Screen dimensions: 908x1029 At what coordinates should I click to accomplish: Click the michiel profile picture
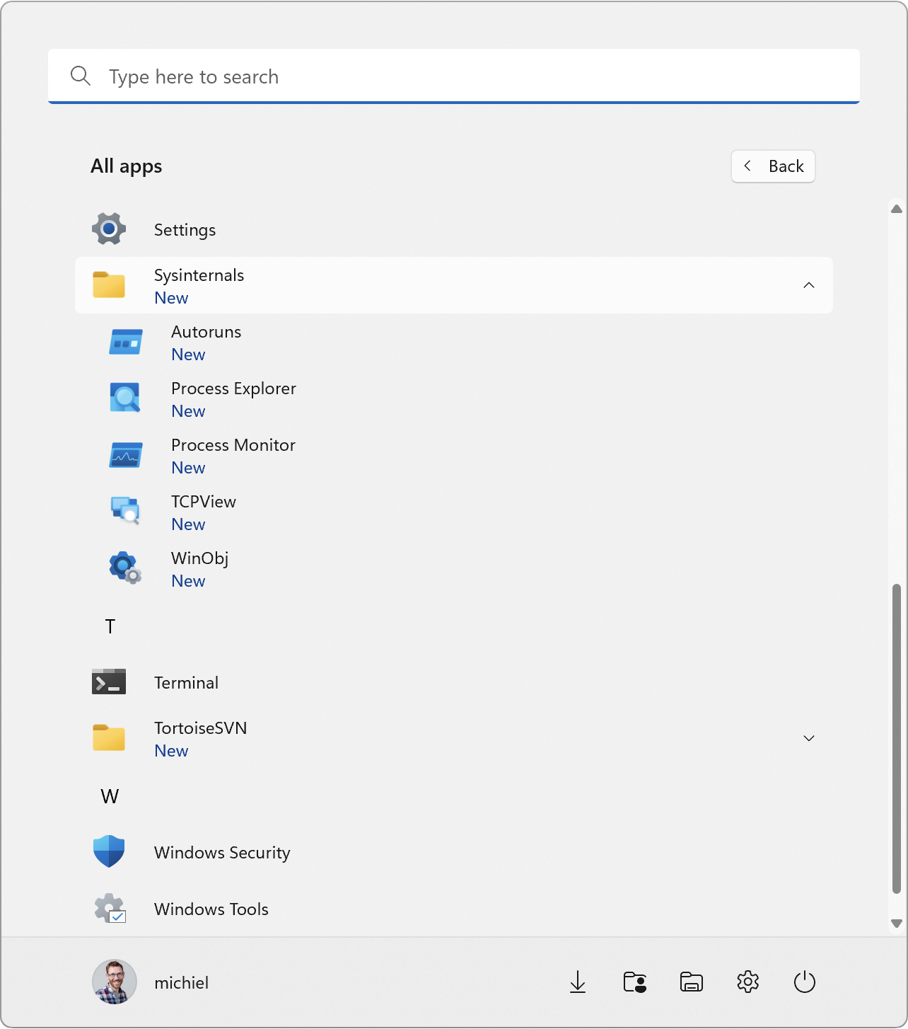click(x=115, y=982)
